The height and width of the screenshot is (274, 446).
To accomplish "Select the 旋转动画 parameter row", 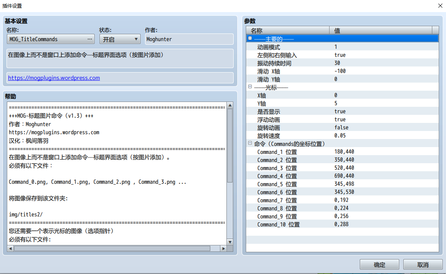I will pos(342,127).
